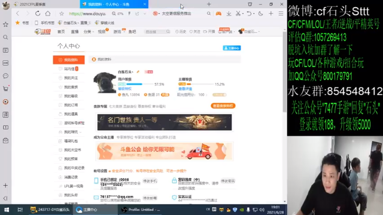
Task: Open 首页 in Douyu navigation
Action: click(61, 32)
